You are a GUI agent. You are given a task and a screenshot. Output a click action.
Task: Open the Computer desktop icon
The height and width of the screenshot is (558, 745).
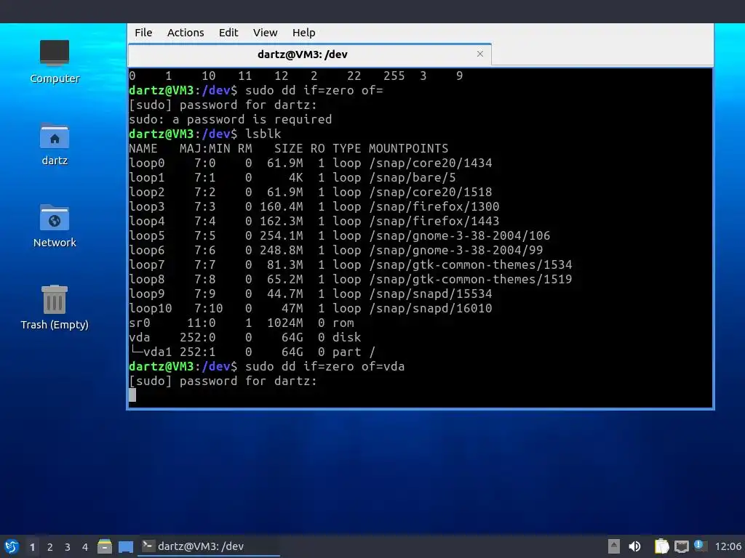(x=55, y=62)
